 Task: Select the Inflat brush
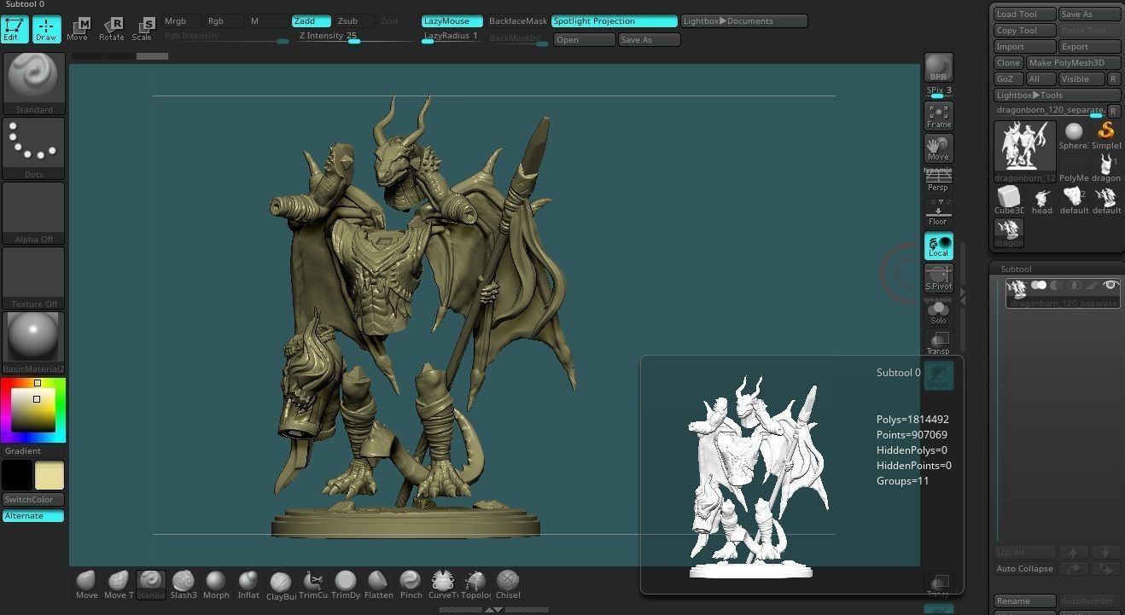(x=248, y=585)
